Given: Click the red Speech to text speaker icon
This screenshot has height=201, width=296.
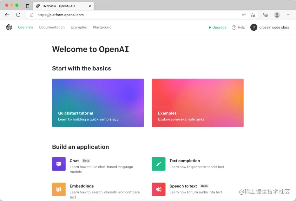Looking at the screenshot, I should [x=159, y=189].
